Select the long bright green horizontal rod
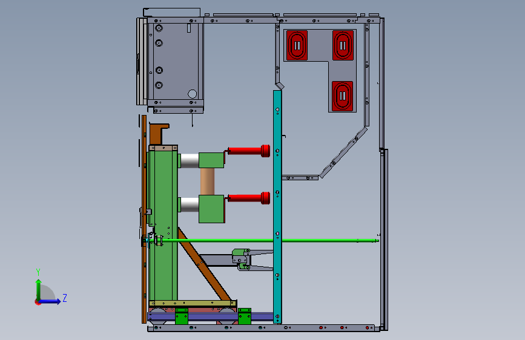The width and height of the screenshot is (525, 340). pos(268,240)
